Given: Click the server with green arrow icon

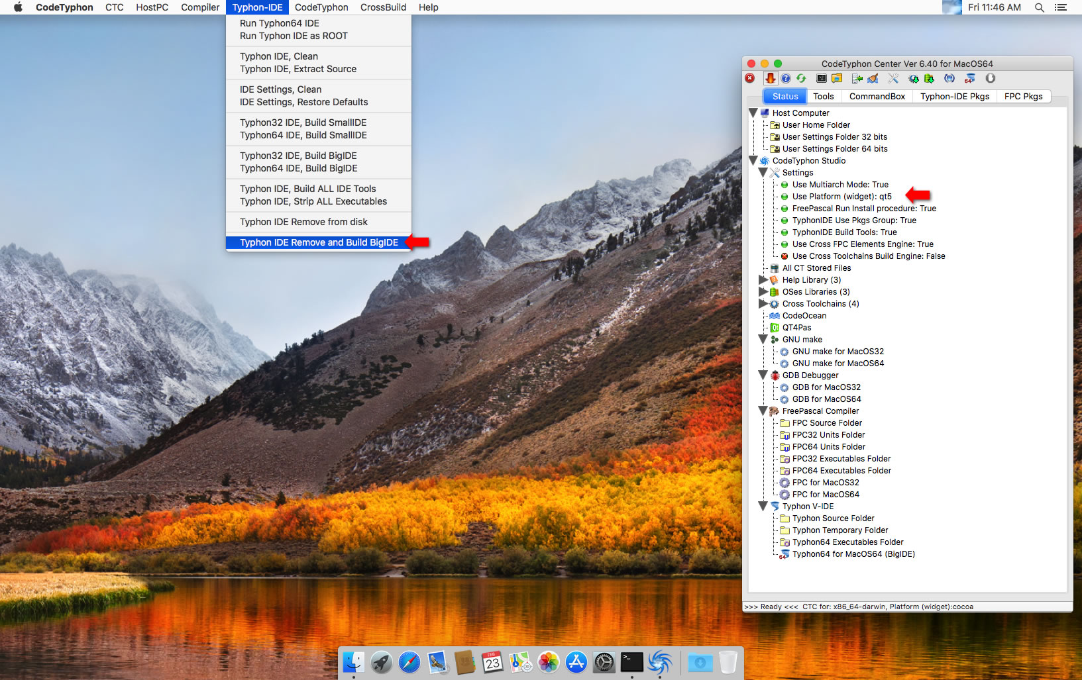Looking at the screenshot, I should coord(857,78).
